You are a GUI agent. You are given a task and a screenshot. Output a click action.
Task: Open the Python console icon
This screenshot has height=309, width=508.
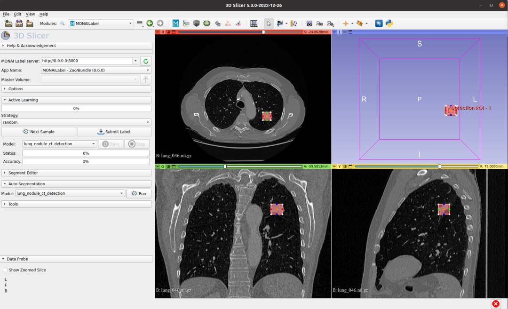pyautogui.click(x=389, y=24)
